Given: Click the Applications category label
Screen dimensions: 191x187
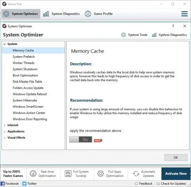Looking at the screenshot, I should pyautogui.click(x=16, y=131).
